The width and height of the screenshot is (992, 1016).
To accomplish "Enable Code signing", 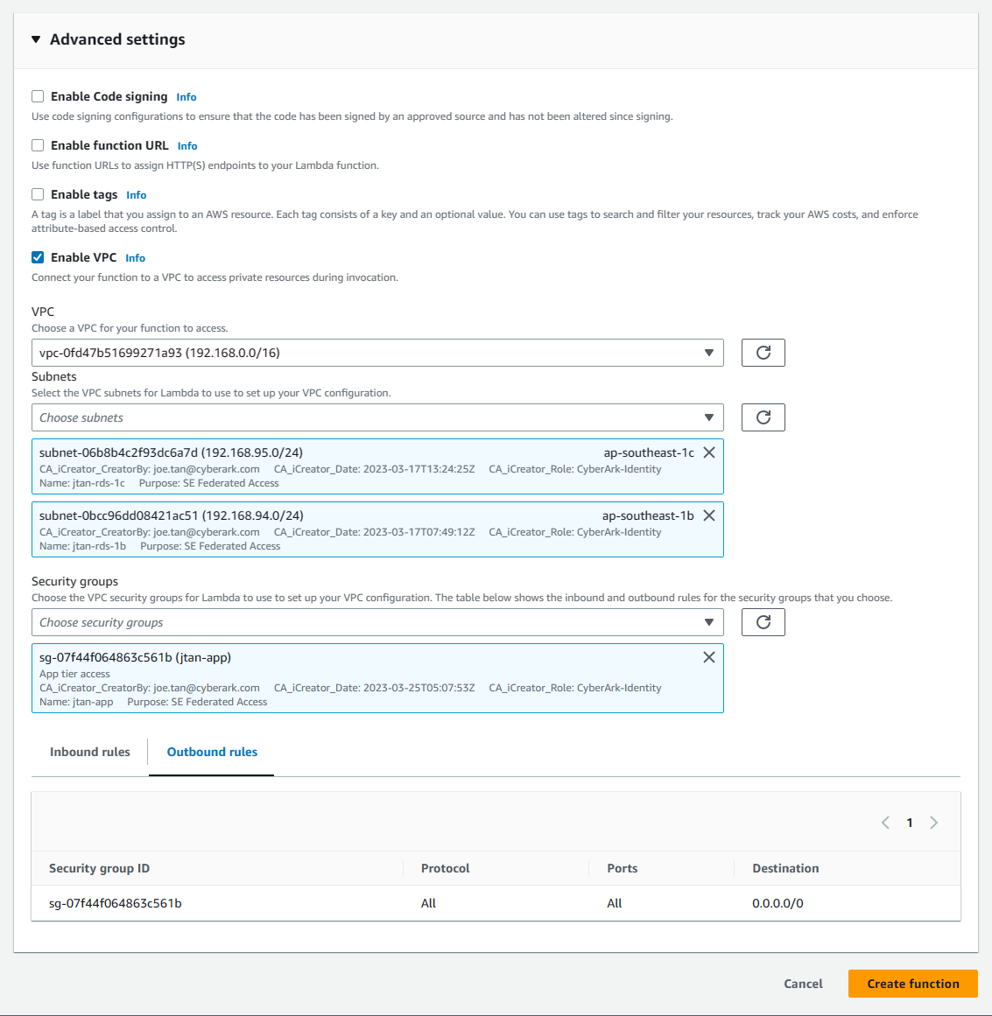I will (38, 96).
